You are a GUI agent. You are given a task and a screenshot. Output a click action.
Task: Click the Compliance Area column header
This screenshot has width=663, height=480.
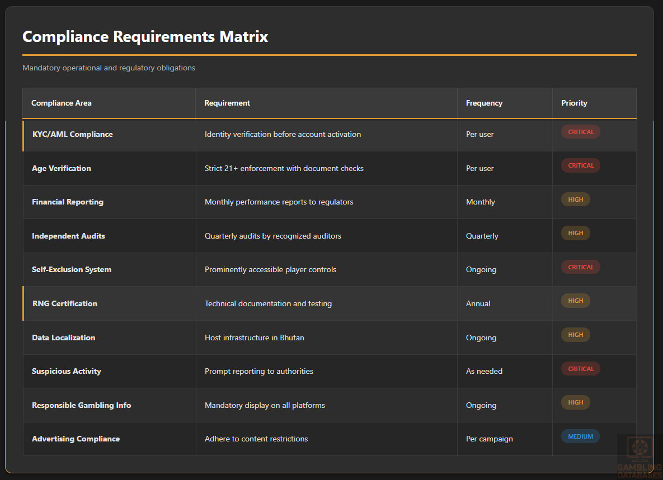(62, 103)
